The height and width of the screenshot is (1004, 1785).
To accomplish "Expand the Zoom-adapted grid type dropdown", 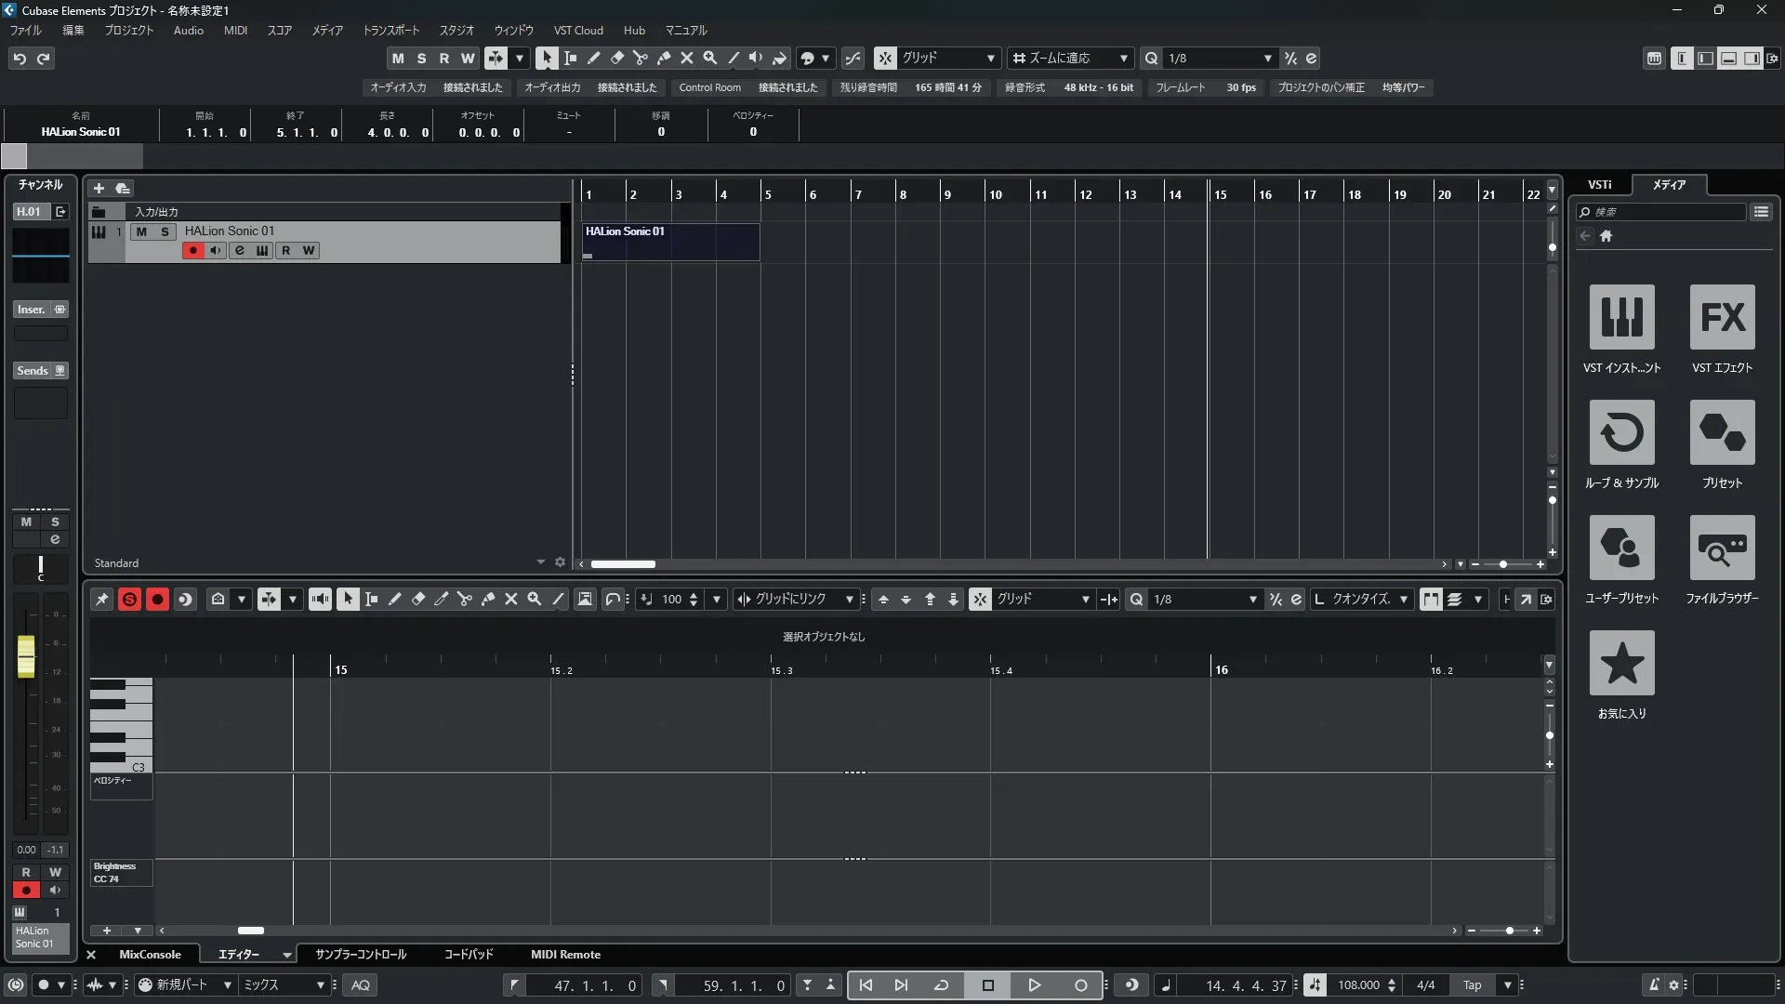I will (1071, 59).
